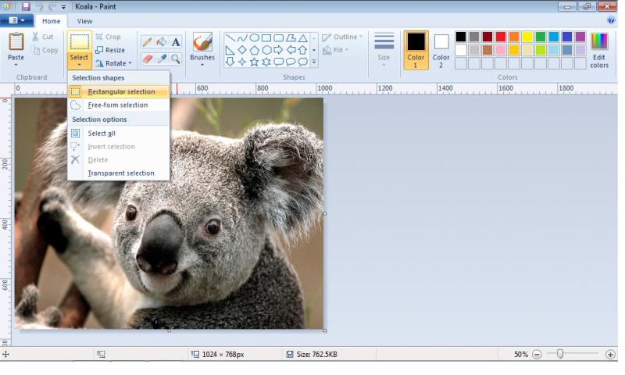
Task: Switch to the View tab
Action: 84,21
